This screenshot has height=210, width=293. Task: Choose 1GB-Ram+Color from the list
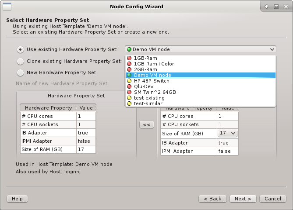point(201,64)
